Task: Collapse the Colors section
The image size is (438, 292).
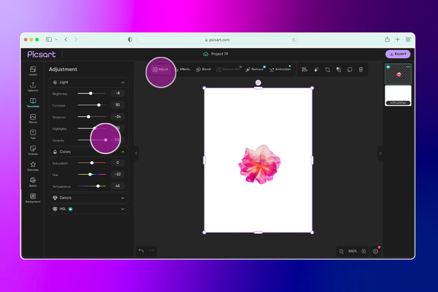Action: (124, 151)
